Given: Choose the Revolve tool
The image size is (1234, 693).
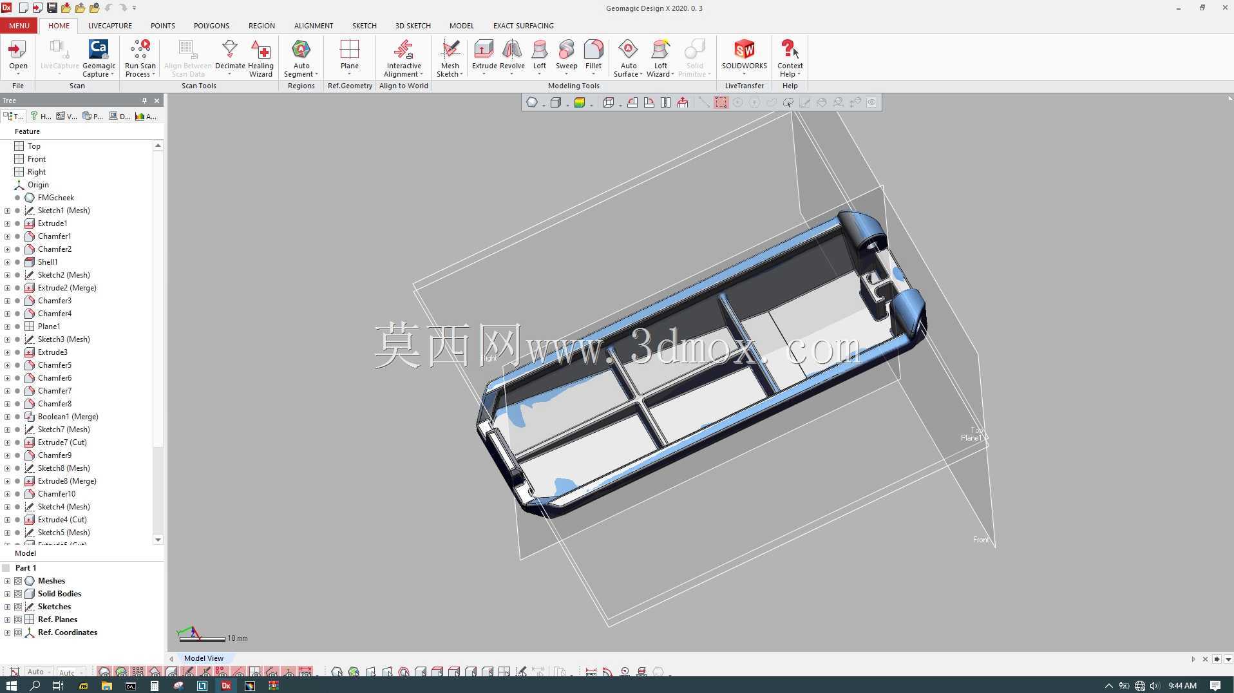Looking at the screenshot, I should [x=512, y=57].
